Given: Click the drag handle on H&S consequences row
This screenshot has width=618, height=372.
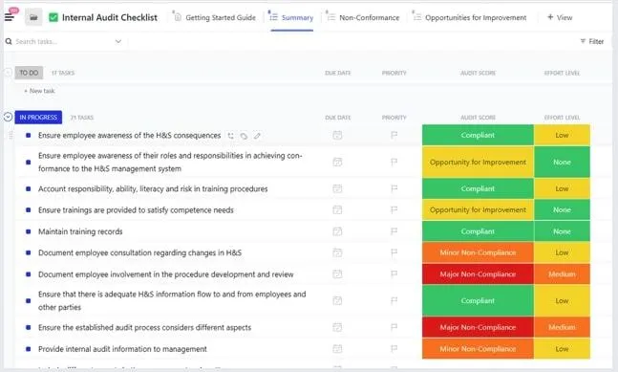Looking at the screenshot, I should point(11,135).
